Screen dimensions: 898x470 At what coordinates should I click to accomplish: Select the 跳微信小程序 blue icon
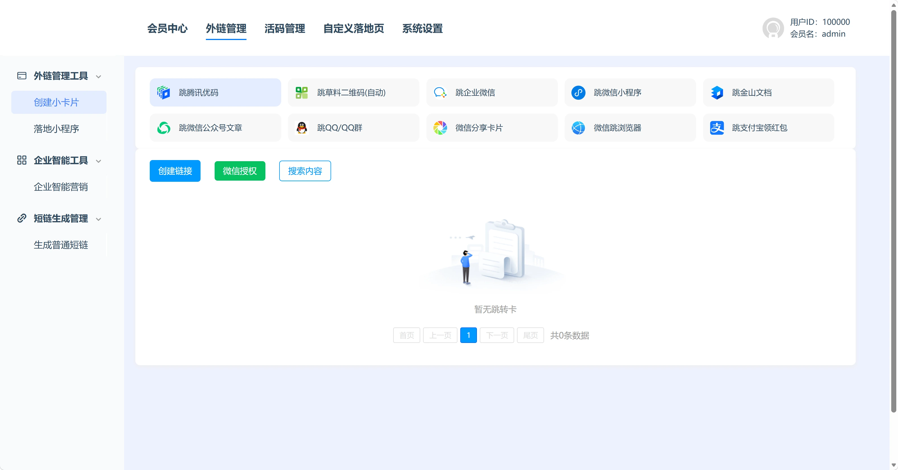pos(578,93)
